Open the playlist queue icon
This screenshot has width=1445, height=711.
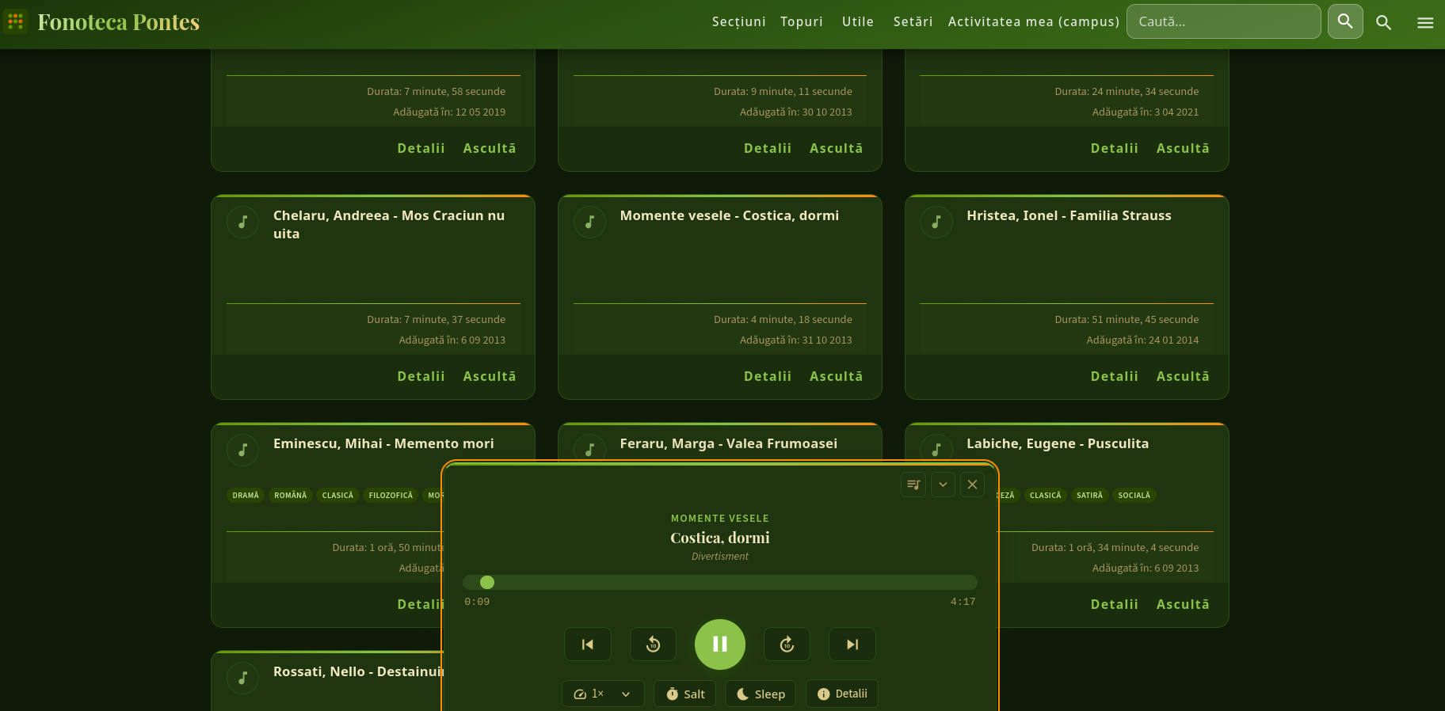(x=913, y=485)
